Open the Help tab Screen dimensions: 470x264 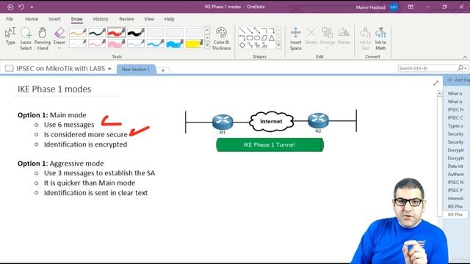click(x=170, y=19)
